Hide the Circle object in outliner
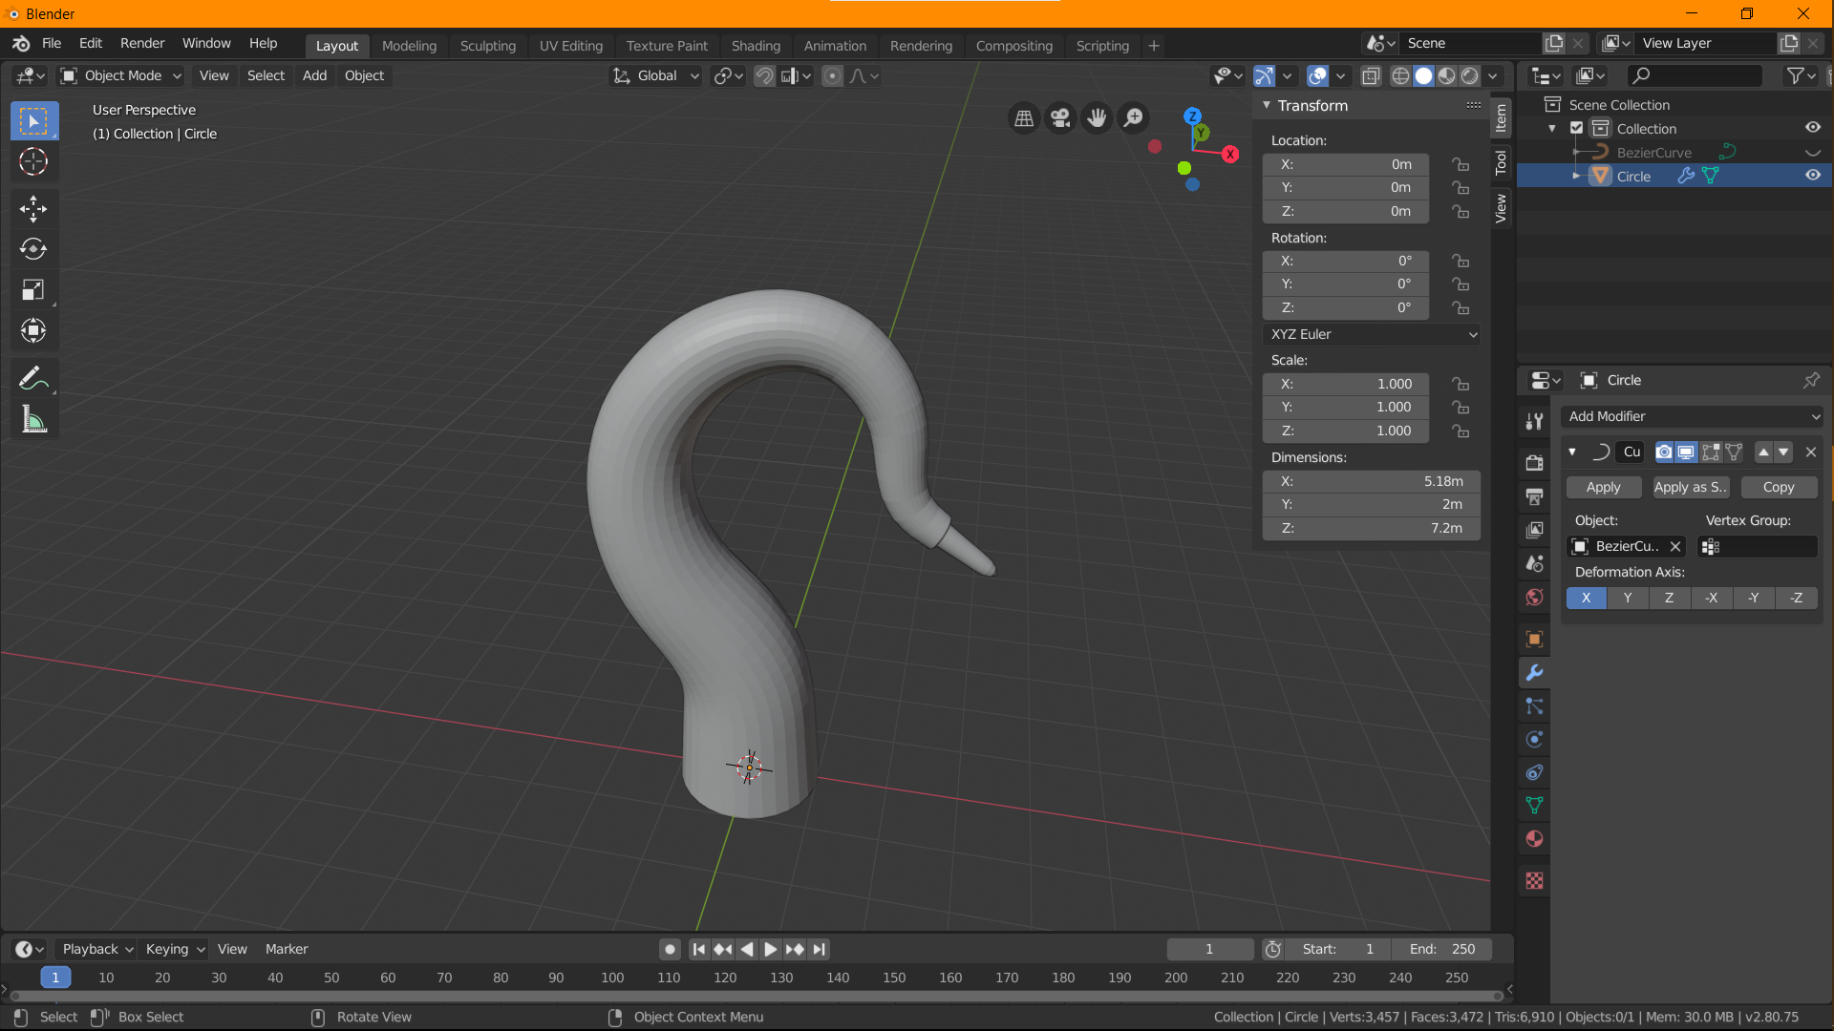Screen dimensions: 1834x1031 1812,176
